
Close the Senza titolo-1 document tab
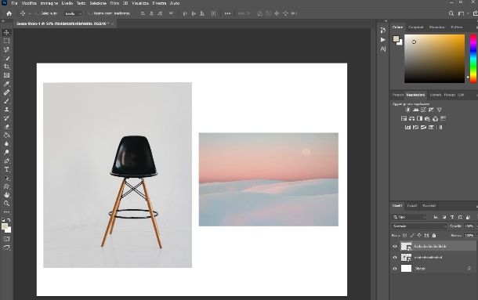click(112, 23)
